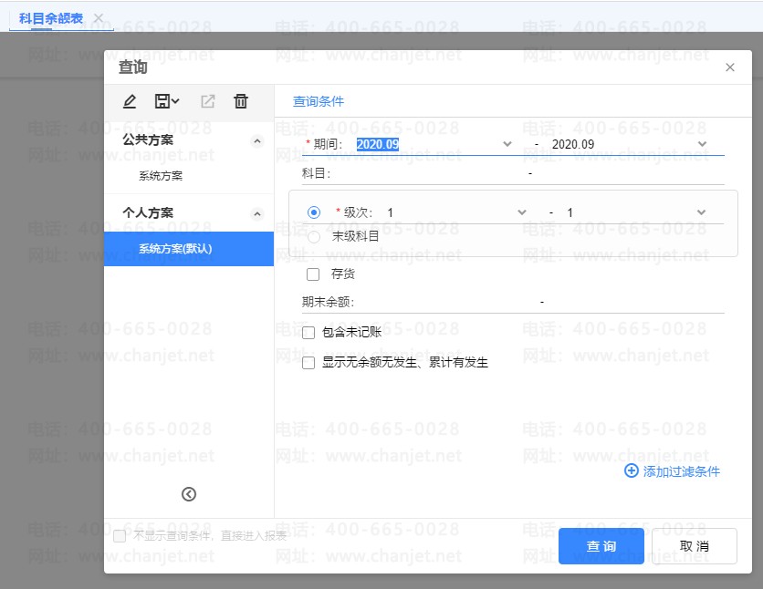Click the 取消 button

point(694,546)
